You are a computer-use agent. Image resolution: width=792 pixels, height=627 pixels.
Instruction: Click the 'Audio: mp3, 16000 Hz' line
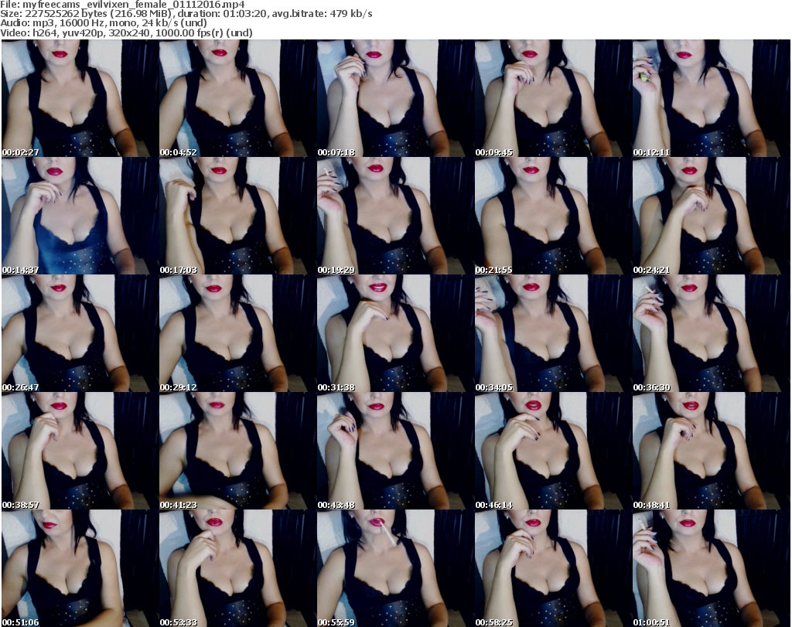click(x=104, y=23)
